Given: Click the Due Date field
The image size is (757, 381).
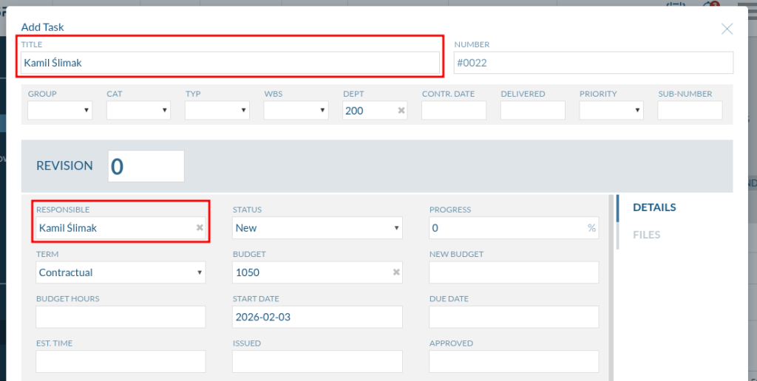Looking at the screenshot, I should tap(514, 317).
